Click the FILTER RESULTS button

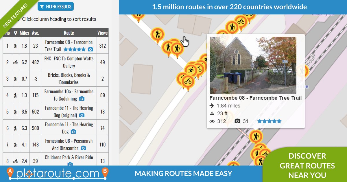click(56, 6)
